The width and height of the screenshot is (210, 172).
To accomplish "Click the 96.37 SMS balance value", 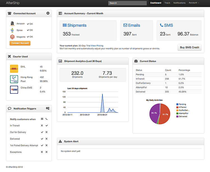I will tap(183, 34).
